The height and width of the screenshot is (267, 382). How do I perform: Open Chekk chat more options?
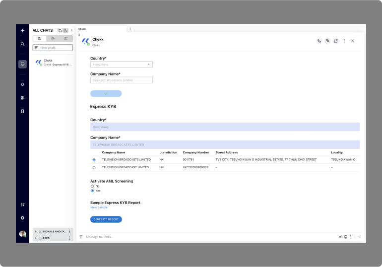(344, 41)
